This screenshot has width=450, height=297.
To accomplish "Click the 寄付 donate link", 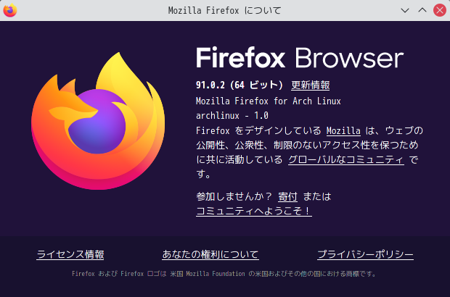I will (287, 197).
